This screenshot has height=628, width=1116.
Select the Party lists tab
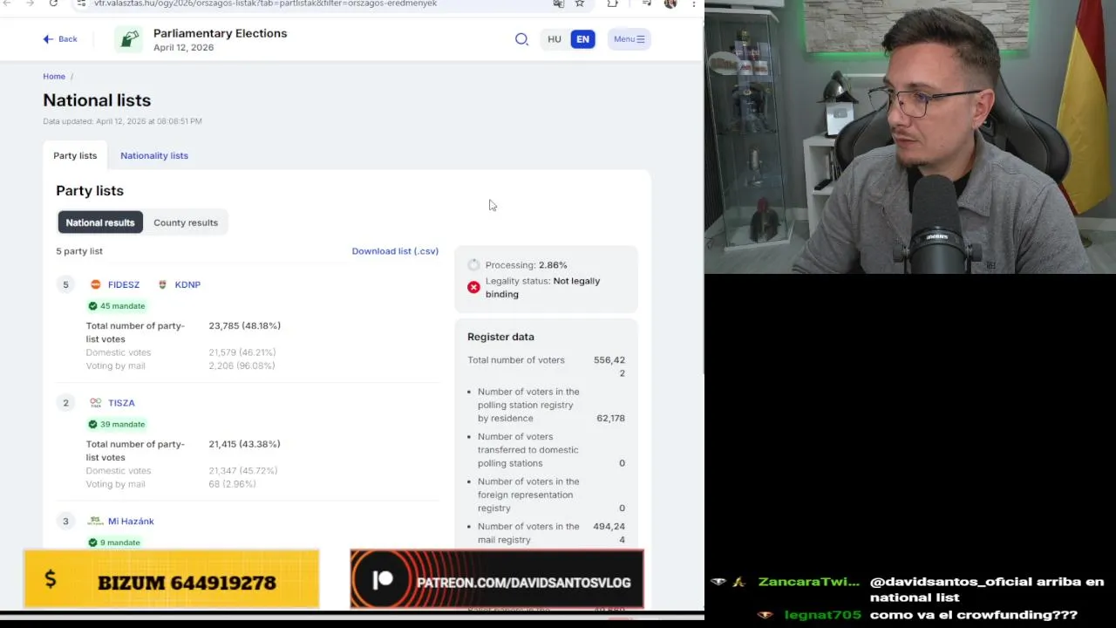(75, 155)
